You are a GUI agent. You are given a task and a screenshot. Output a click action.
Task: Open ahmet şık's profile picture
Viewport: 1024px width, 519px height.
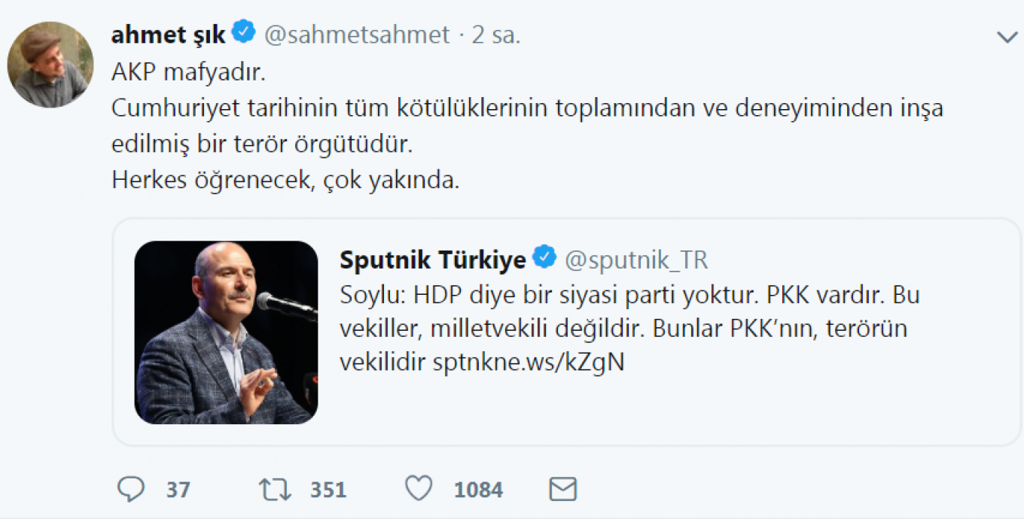(50, 64)
